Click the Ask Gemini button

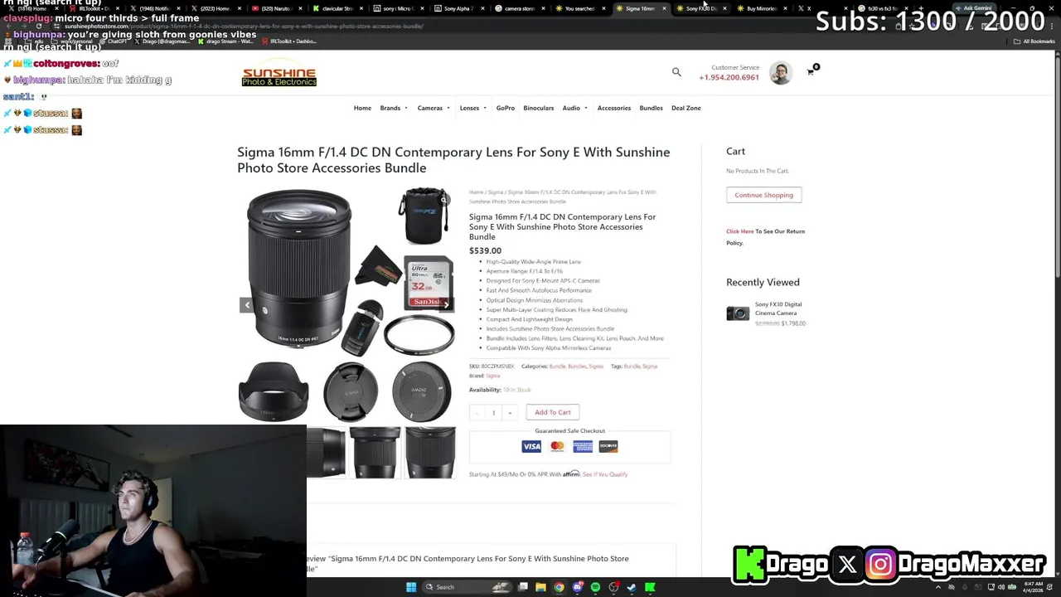point(974,8)
